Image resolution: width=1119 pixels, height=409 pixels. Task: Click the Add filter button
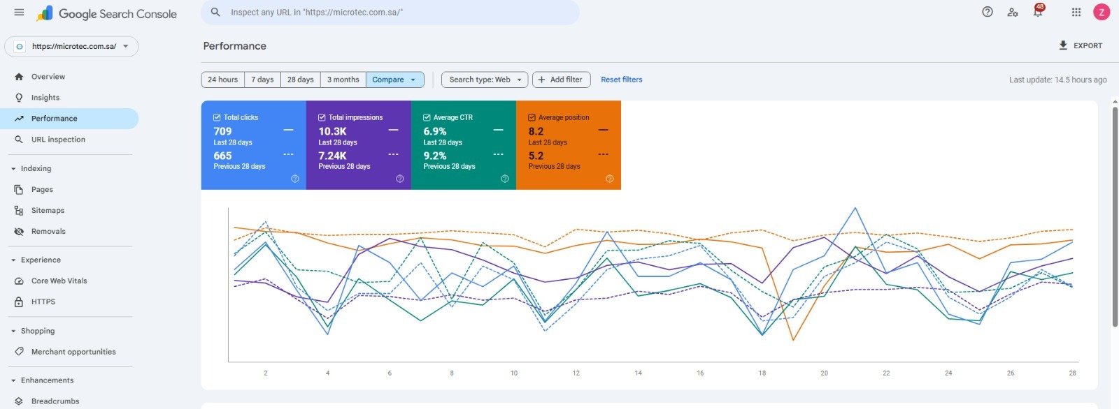(561, 80)
